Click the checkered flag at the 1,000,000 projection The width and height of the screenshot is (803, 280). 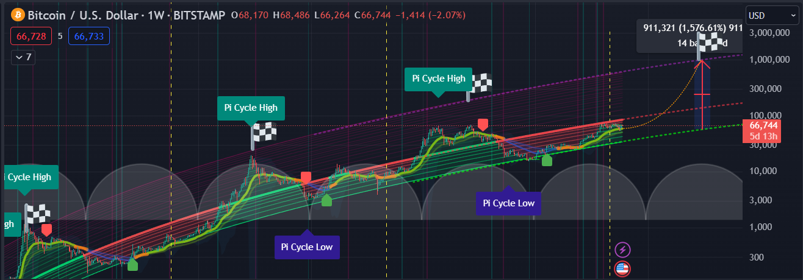(x=709, y=43)
